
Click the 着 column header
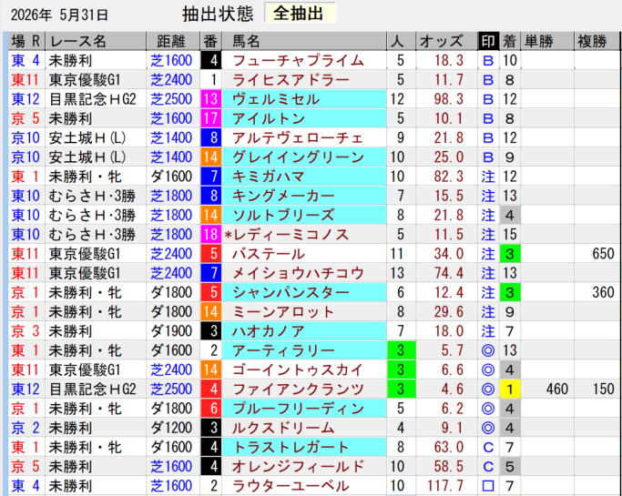click(x=510, y=41)
